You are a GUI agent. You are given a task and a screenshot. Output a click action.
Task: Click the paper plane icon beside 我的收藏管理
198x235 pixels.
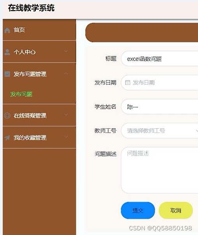7,138
